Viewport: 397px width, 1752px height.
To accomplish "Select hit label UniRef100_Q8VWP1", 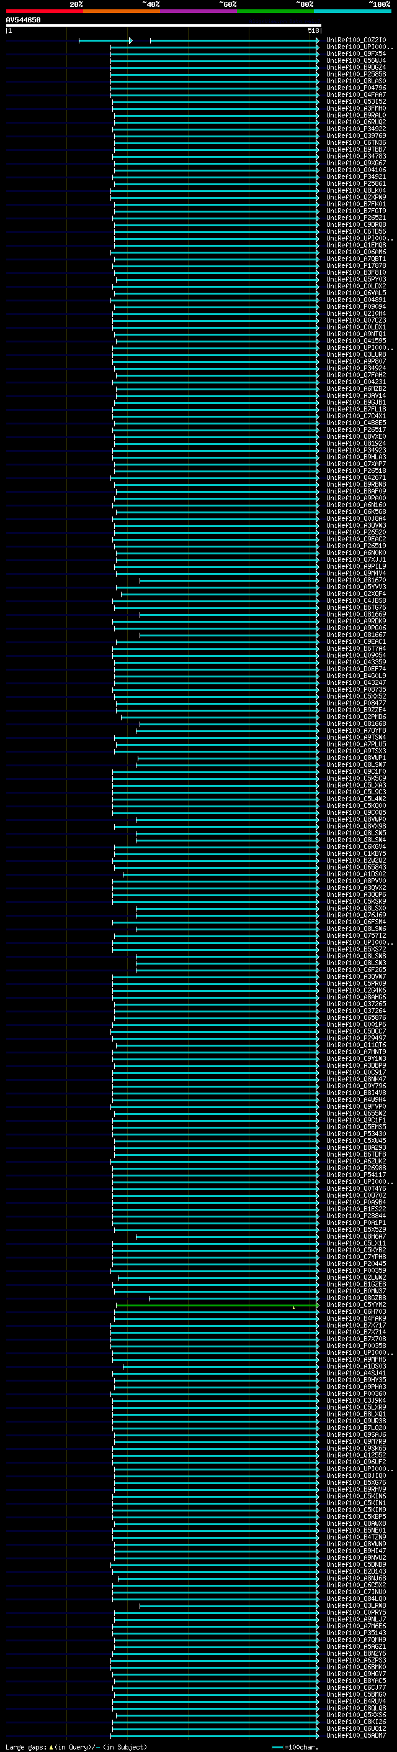I will pyautogui.click(x=356, y=758).
